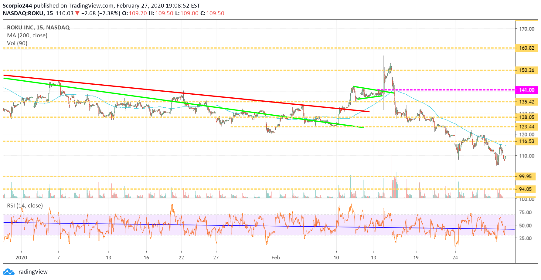Click the MA (200, close) indicator label

27,35
